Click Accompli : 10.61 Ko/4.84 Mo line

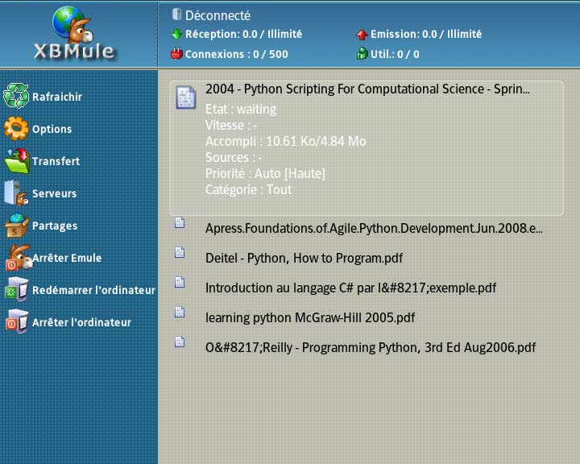pos(285,141)
